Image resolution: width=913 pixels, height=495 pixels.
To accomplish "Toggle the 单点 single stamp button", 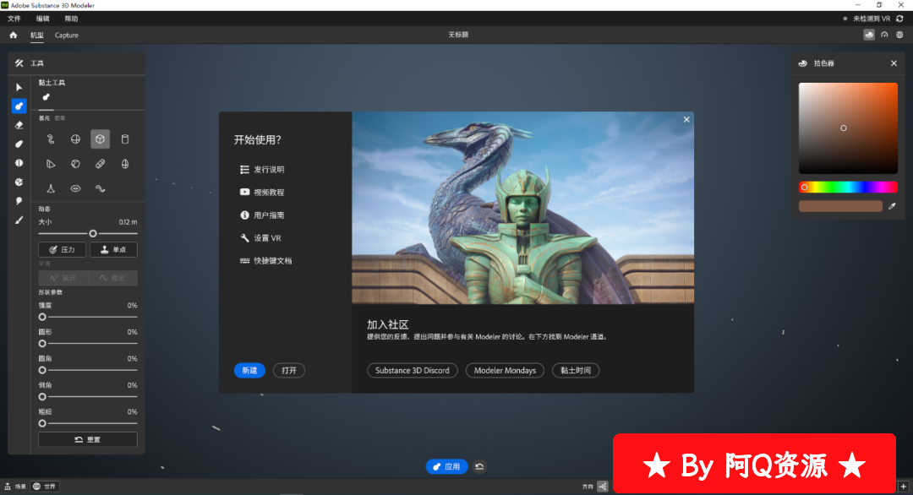I will [113, 249].
